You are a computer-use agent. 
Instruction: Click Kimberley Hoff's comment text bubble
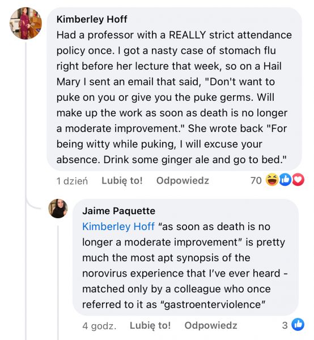click(175, 89)
